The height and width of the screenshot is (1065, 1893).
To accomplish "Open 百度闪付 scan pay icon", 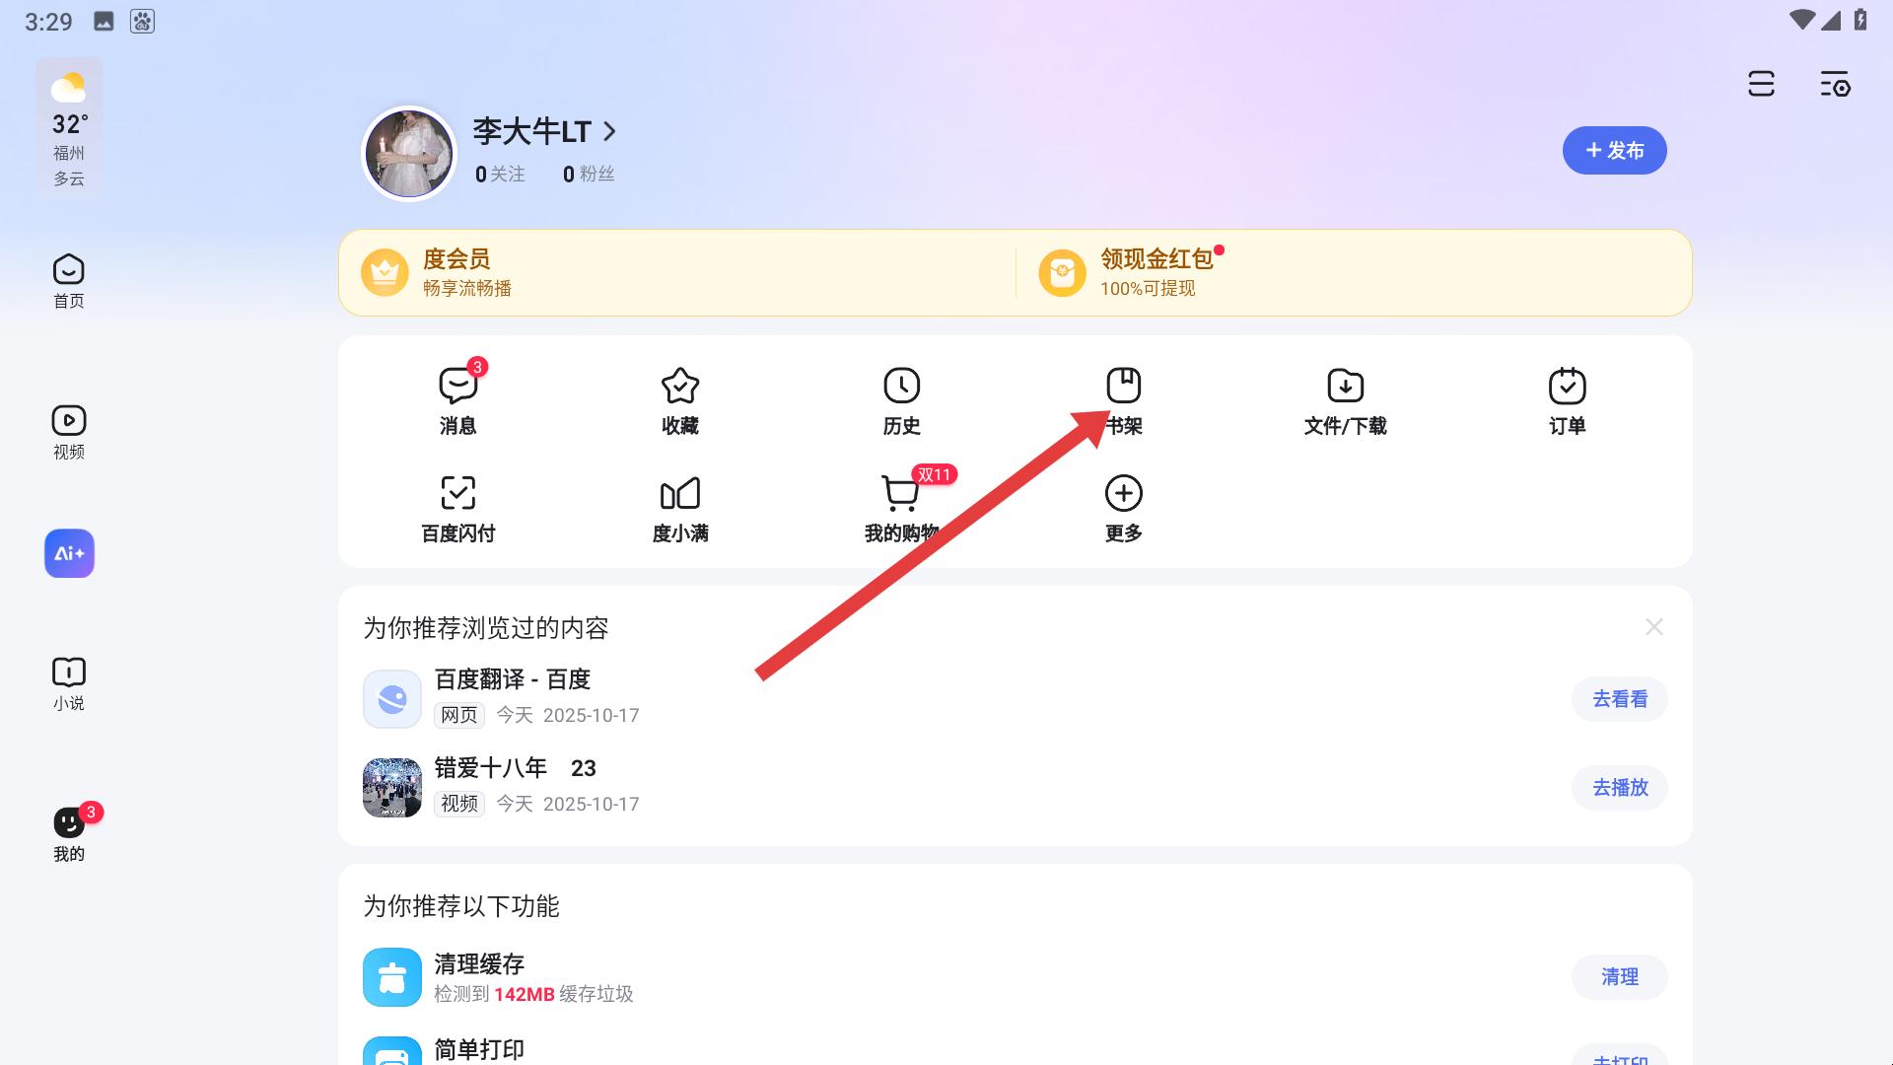I will (458, 493).
